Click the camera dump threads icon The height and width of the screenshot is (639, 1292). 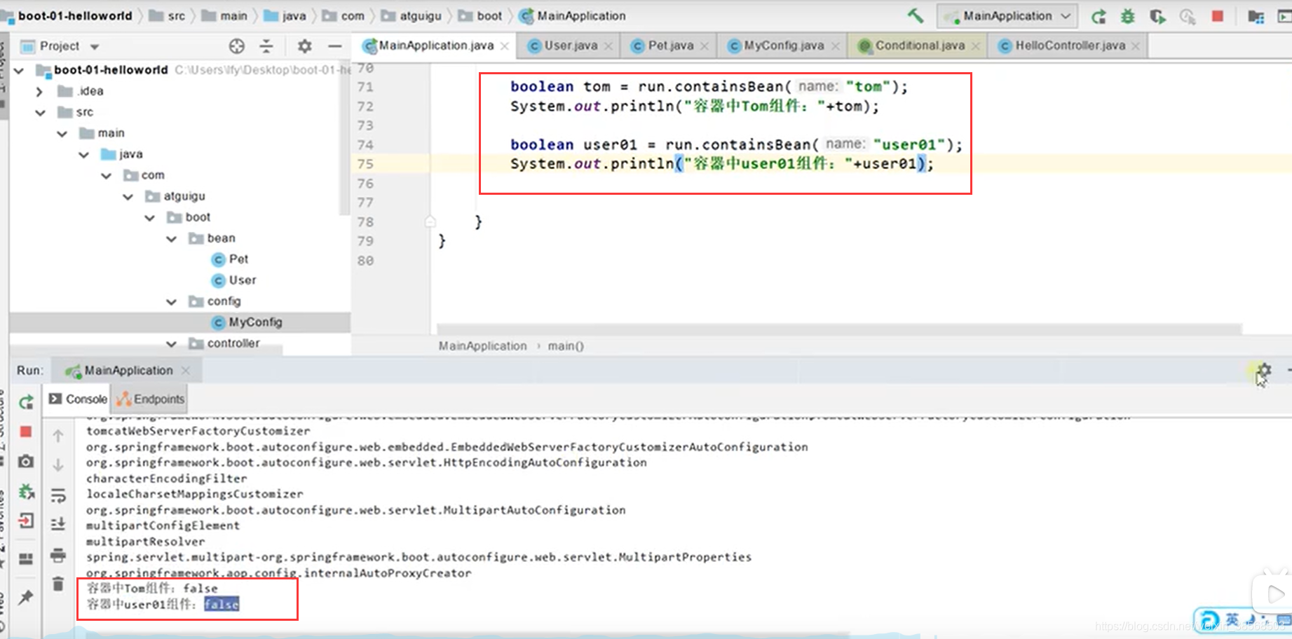click(26, 461)
